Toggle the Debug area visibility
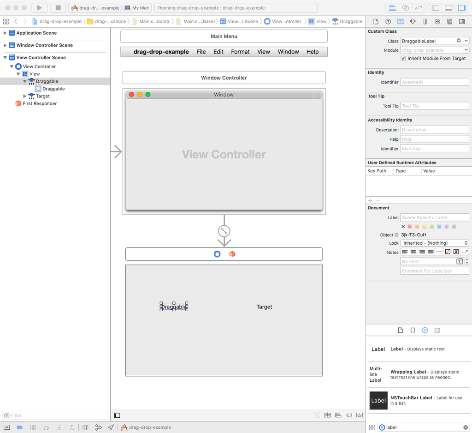Viewport: 472px width, 433px height. coord(448,8)
